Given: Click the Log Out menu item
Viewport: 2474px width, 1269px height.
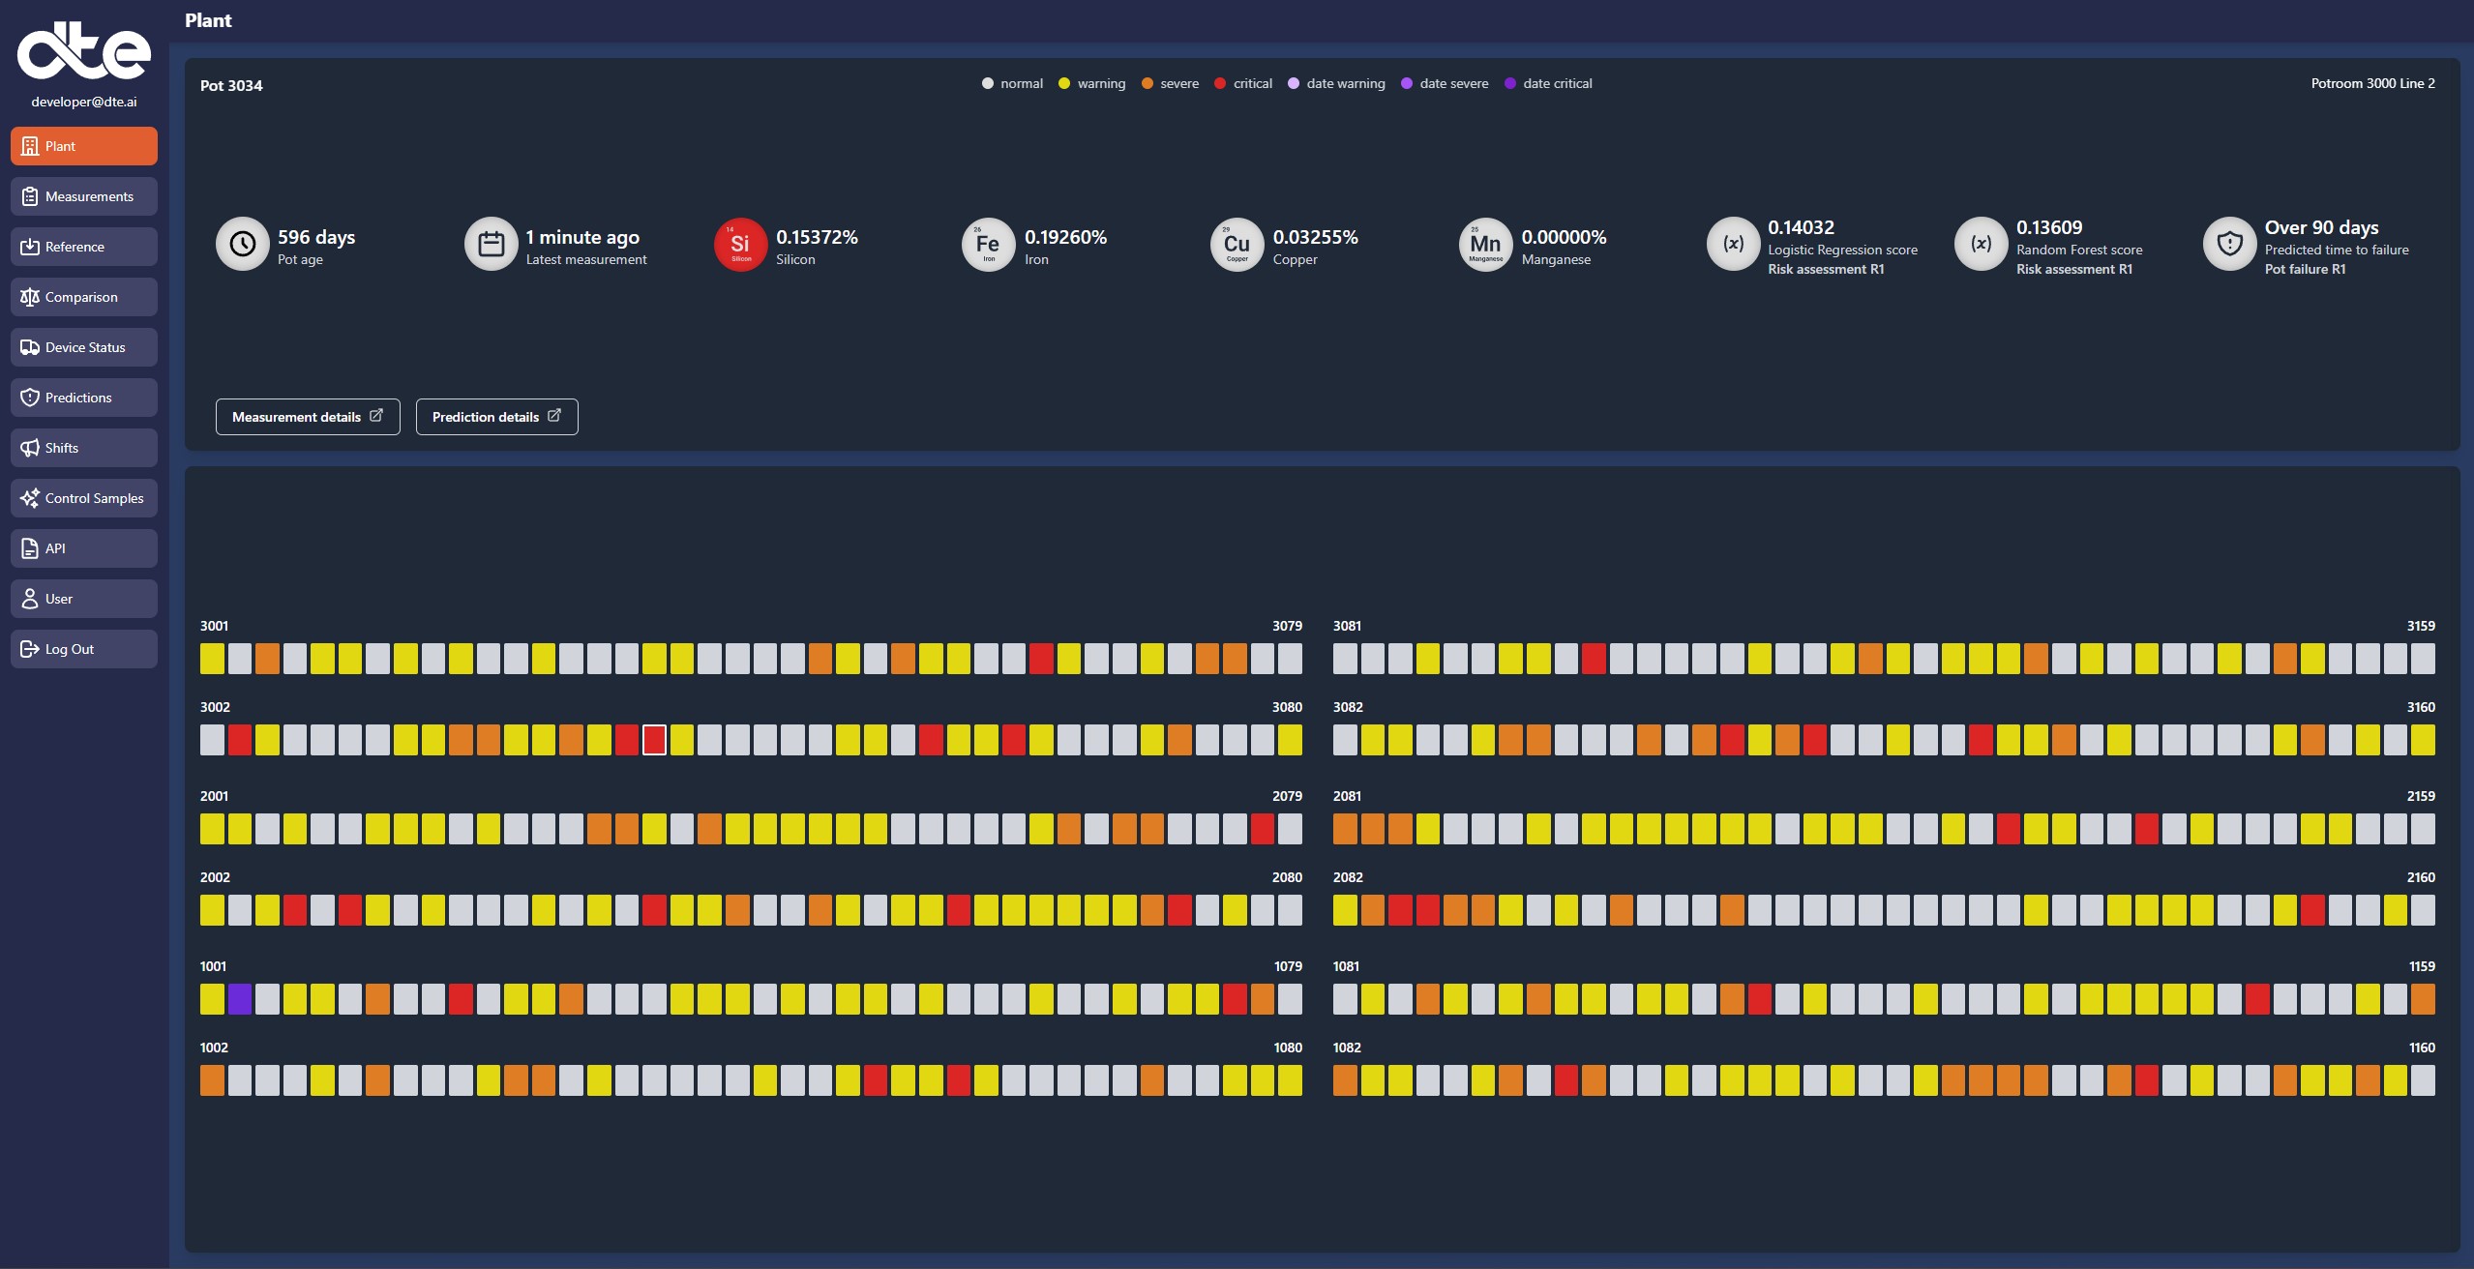Looking at the screenshot, I should click(x=84, y=649).
